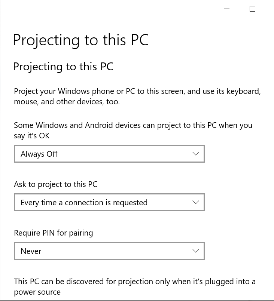The width and height of the screenshot is (274, 301).
Task: Open the Require PIN for pairing dropdown
Action: click(109, 251)
